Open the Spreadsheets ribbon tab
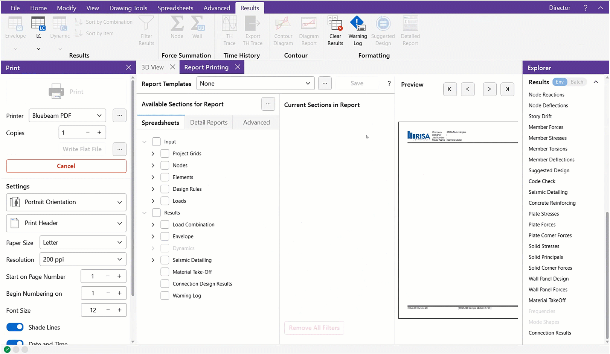The width and height of the screenshot is (610, 354). click(175, 8)
